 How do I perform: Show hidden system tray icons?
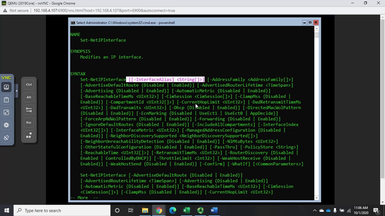pos(315,211)
